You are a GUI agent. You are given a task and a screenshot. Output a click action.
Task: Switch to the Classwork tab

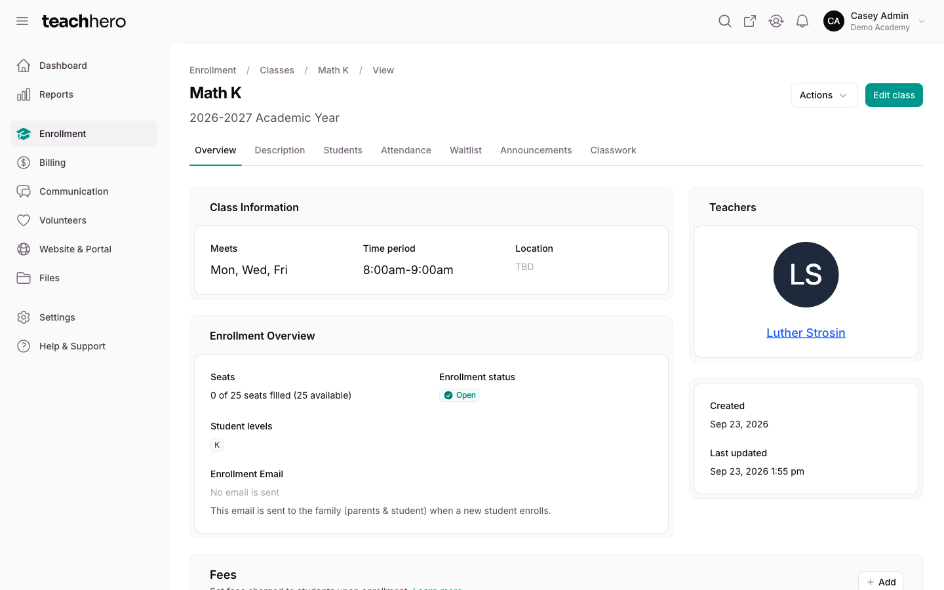click(x=613, y=150)
